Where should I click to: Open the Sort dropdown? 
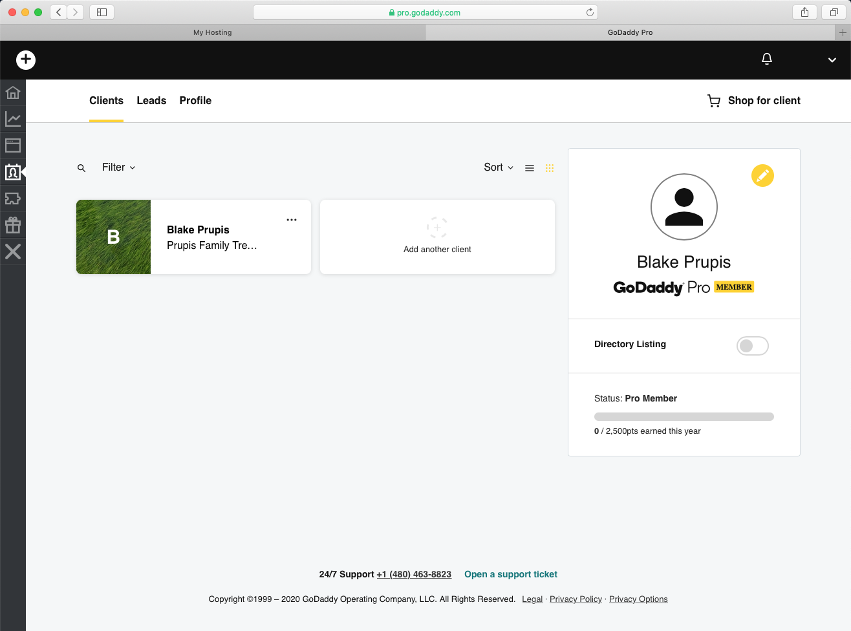pos(498,167)
